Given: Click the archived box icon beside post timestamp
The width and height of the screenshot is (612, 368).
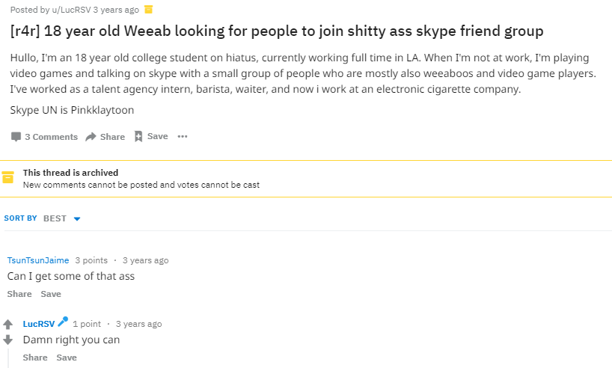Looking at the screenshot, I should point(148,10).
